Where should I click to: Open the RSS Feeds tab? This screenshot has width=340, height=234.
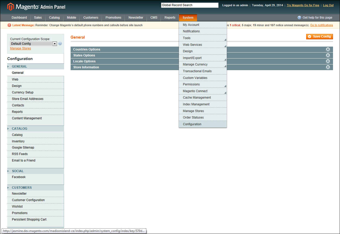pyautogui.click(x=36, y=154)
